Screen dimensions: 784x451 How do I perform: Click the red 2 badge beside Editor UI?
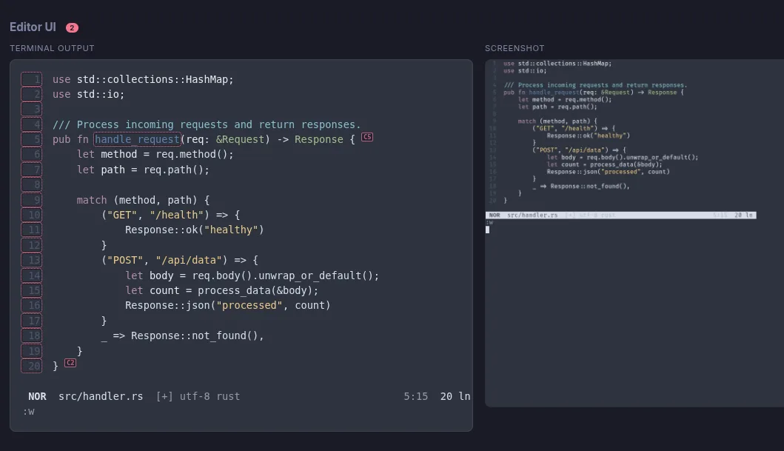[x=72, y=27]
